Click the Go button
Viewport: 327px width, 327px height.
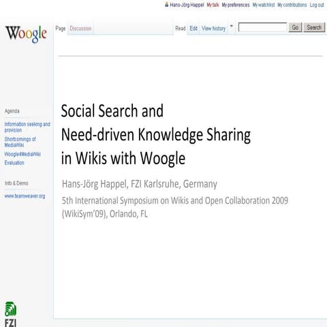pyautogui.click(x=295, y=27)
